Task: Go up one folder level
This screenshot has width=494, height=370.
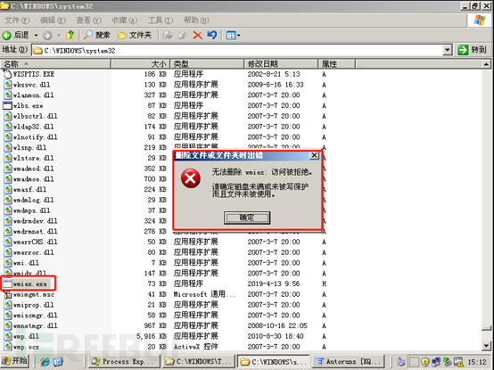Action: [x=70, y=36]
